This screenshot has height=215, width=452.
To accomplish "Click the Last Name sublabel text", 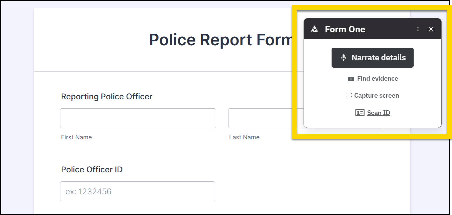I will pyautogui.click(x=244, y=137).
